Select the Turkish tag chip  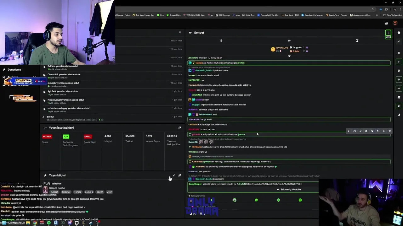[54, 192]
